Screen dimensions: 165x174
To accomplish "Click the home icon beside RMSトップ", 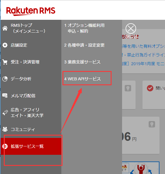I will pos(5,28).
